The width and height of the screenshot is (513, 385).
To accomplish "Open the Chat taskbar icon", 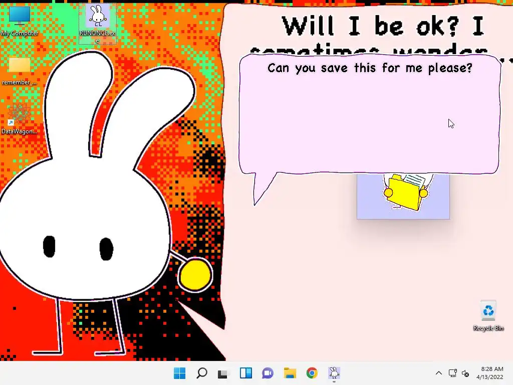I will (268, 373).
